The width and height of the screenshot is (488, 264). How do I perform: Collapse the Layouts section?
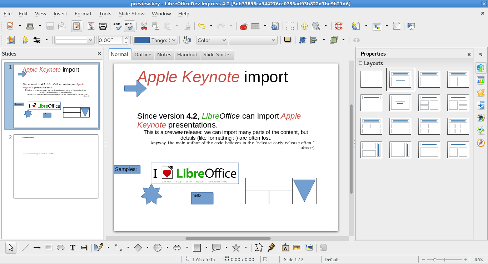[360, 63]
